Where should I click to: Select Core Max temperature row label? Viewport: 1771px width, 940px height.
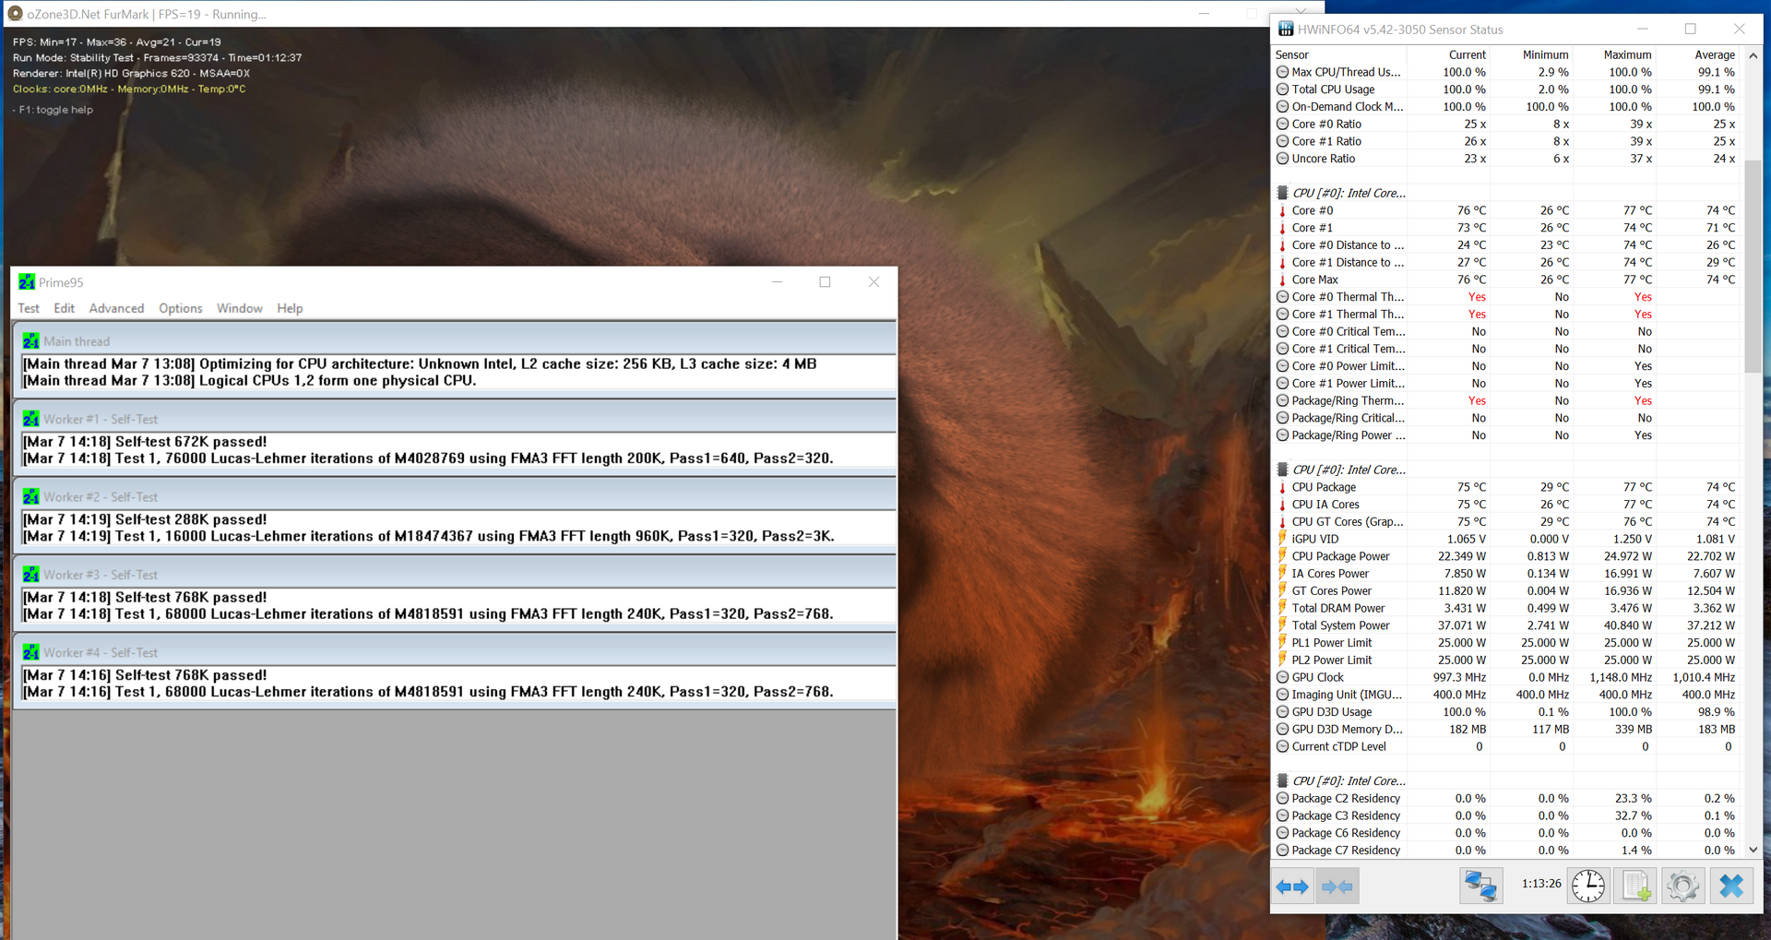(1314, 280)
